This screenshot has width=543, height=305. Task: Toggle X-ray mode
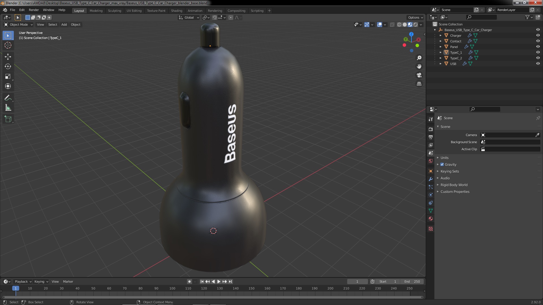(392, 25)
